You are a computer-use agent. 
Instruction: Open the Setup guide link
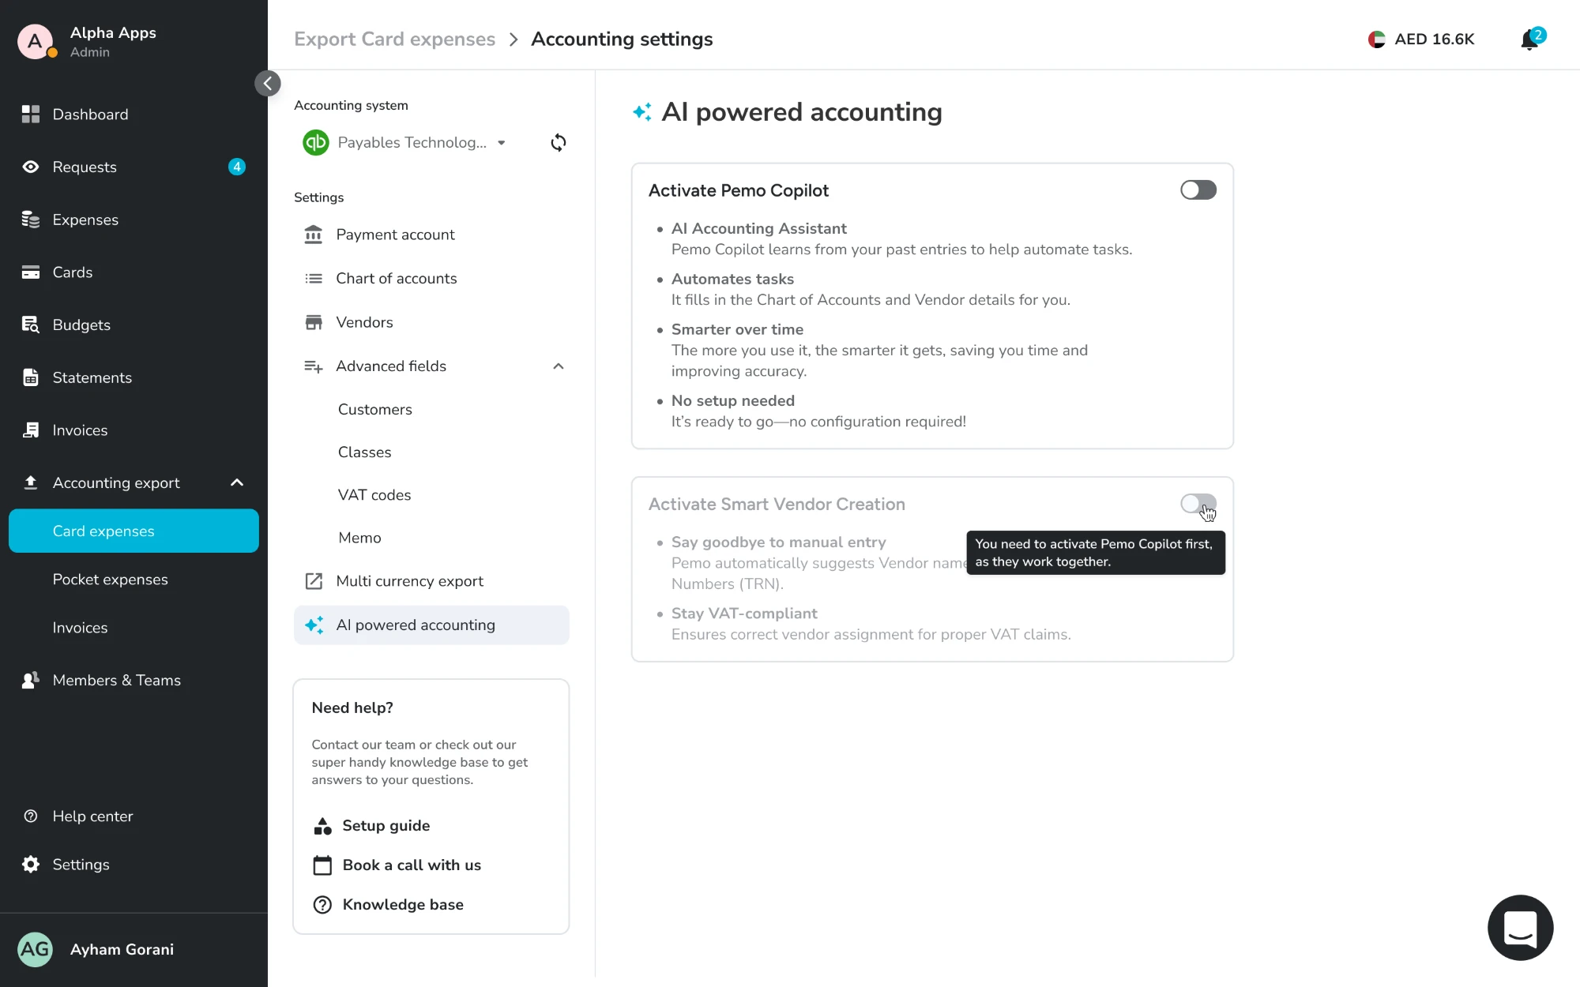[372, 826]
